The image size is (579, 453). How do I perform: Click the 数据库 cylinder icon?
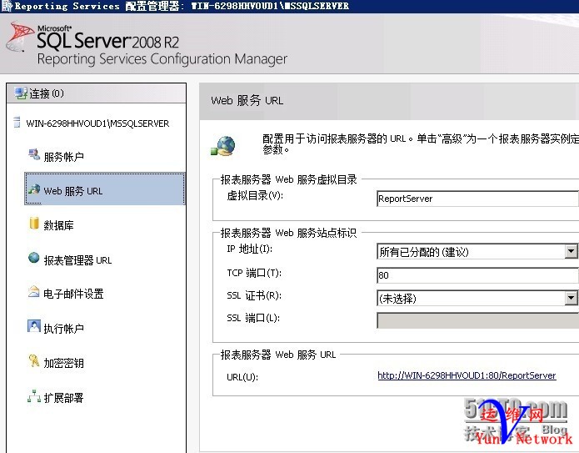point(34,223)
